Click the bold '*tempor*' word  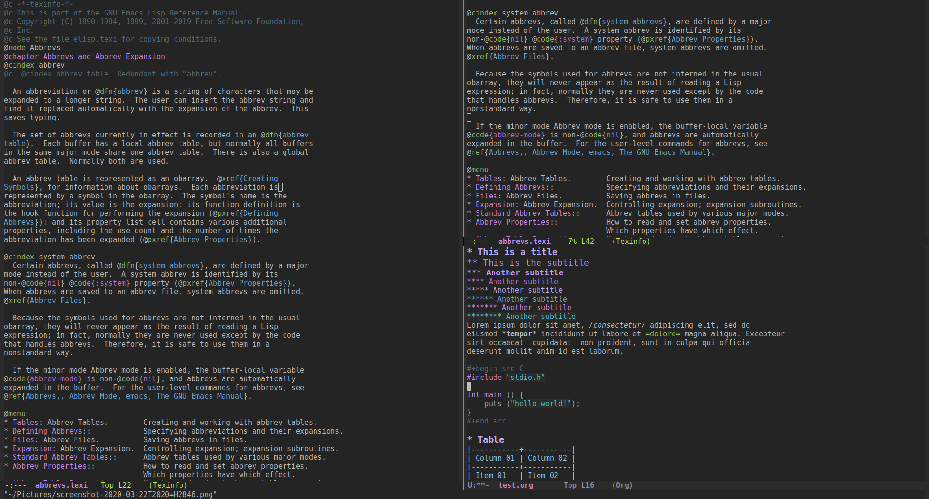coord(519,333)
